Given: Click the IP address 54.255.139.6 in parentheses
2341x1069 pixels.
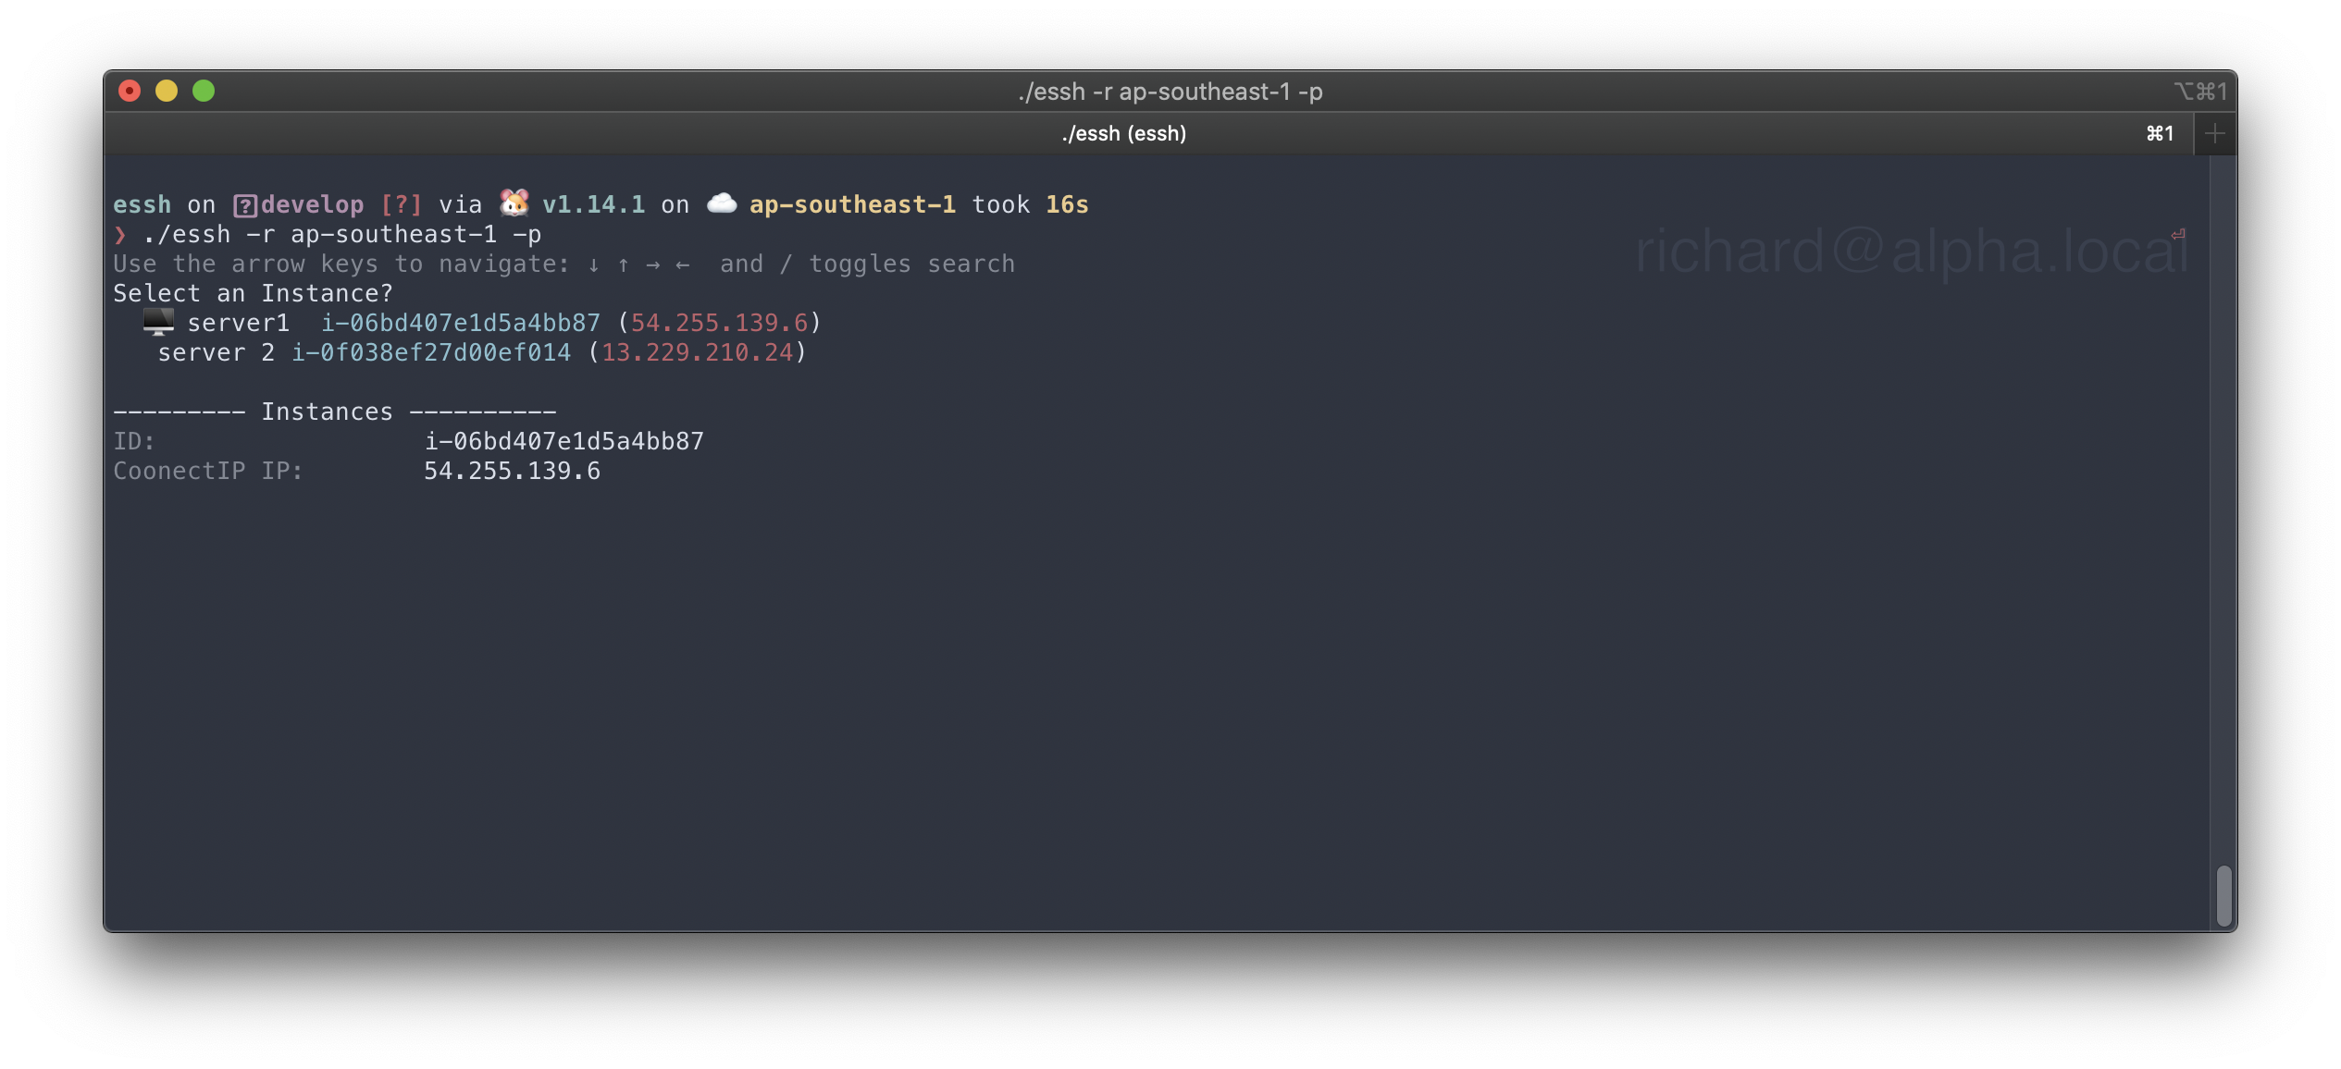Looking at the screenshot, I should (719, 323).
